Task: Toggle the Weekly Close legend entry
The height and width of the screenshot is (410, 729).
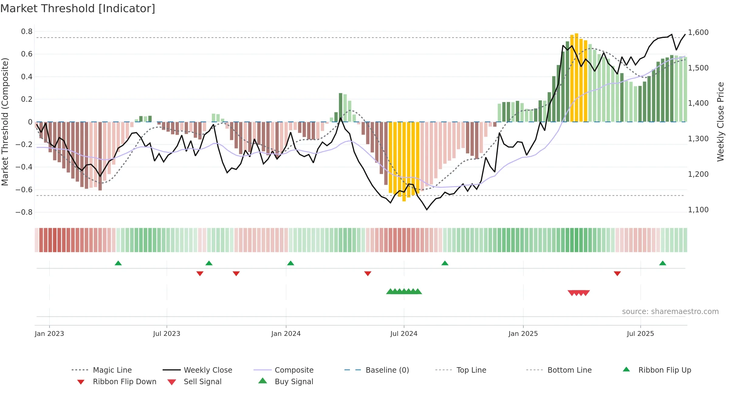Action: pos(197,370)
